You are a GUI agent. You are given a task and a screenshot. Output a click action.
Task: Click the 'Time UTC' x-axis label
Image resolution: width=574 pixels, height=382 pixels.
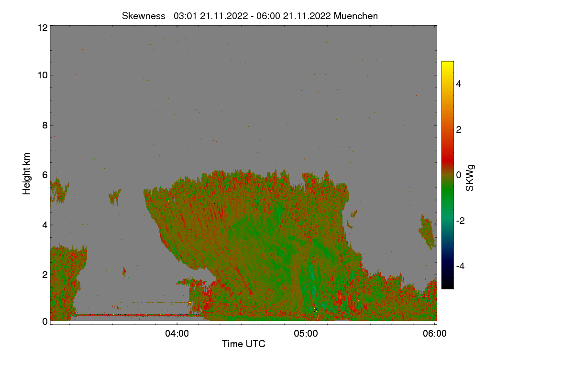243,344
